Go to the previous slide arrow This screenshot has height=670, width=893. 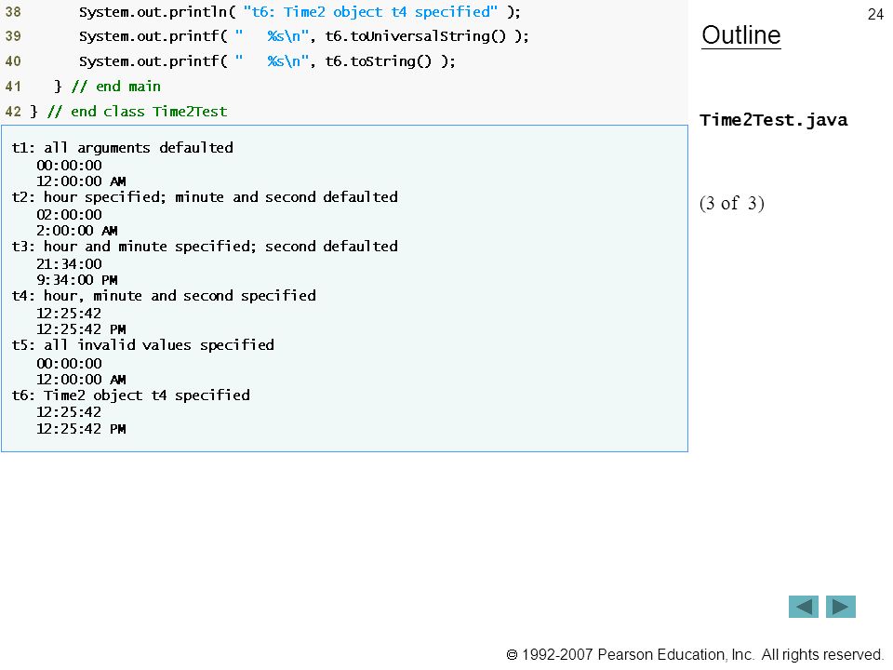[x=803, y=607]
